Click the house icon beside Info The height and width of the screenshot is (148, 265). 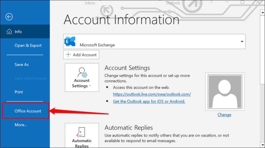9,31
